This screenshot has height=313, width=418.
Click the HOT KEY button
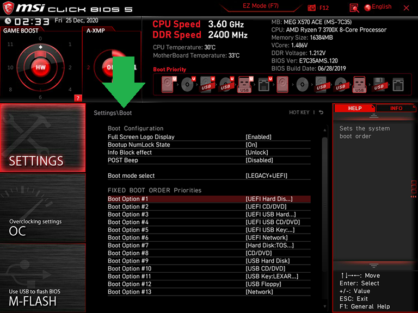(x=299, y=112)
